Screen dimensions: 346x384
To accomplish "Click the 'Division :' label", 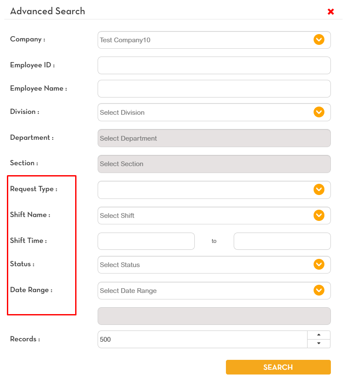I will [x=25, y=112].
